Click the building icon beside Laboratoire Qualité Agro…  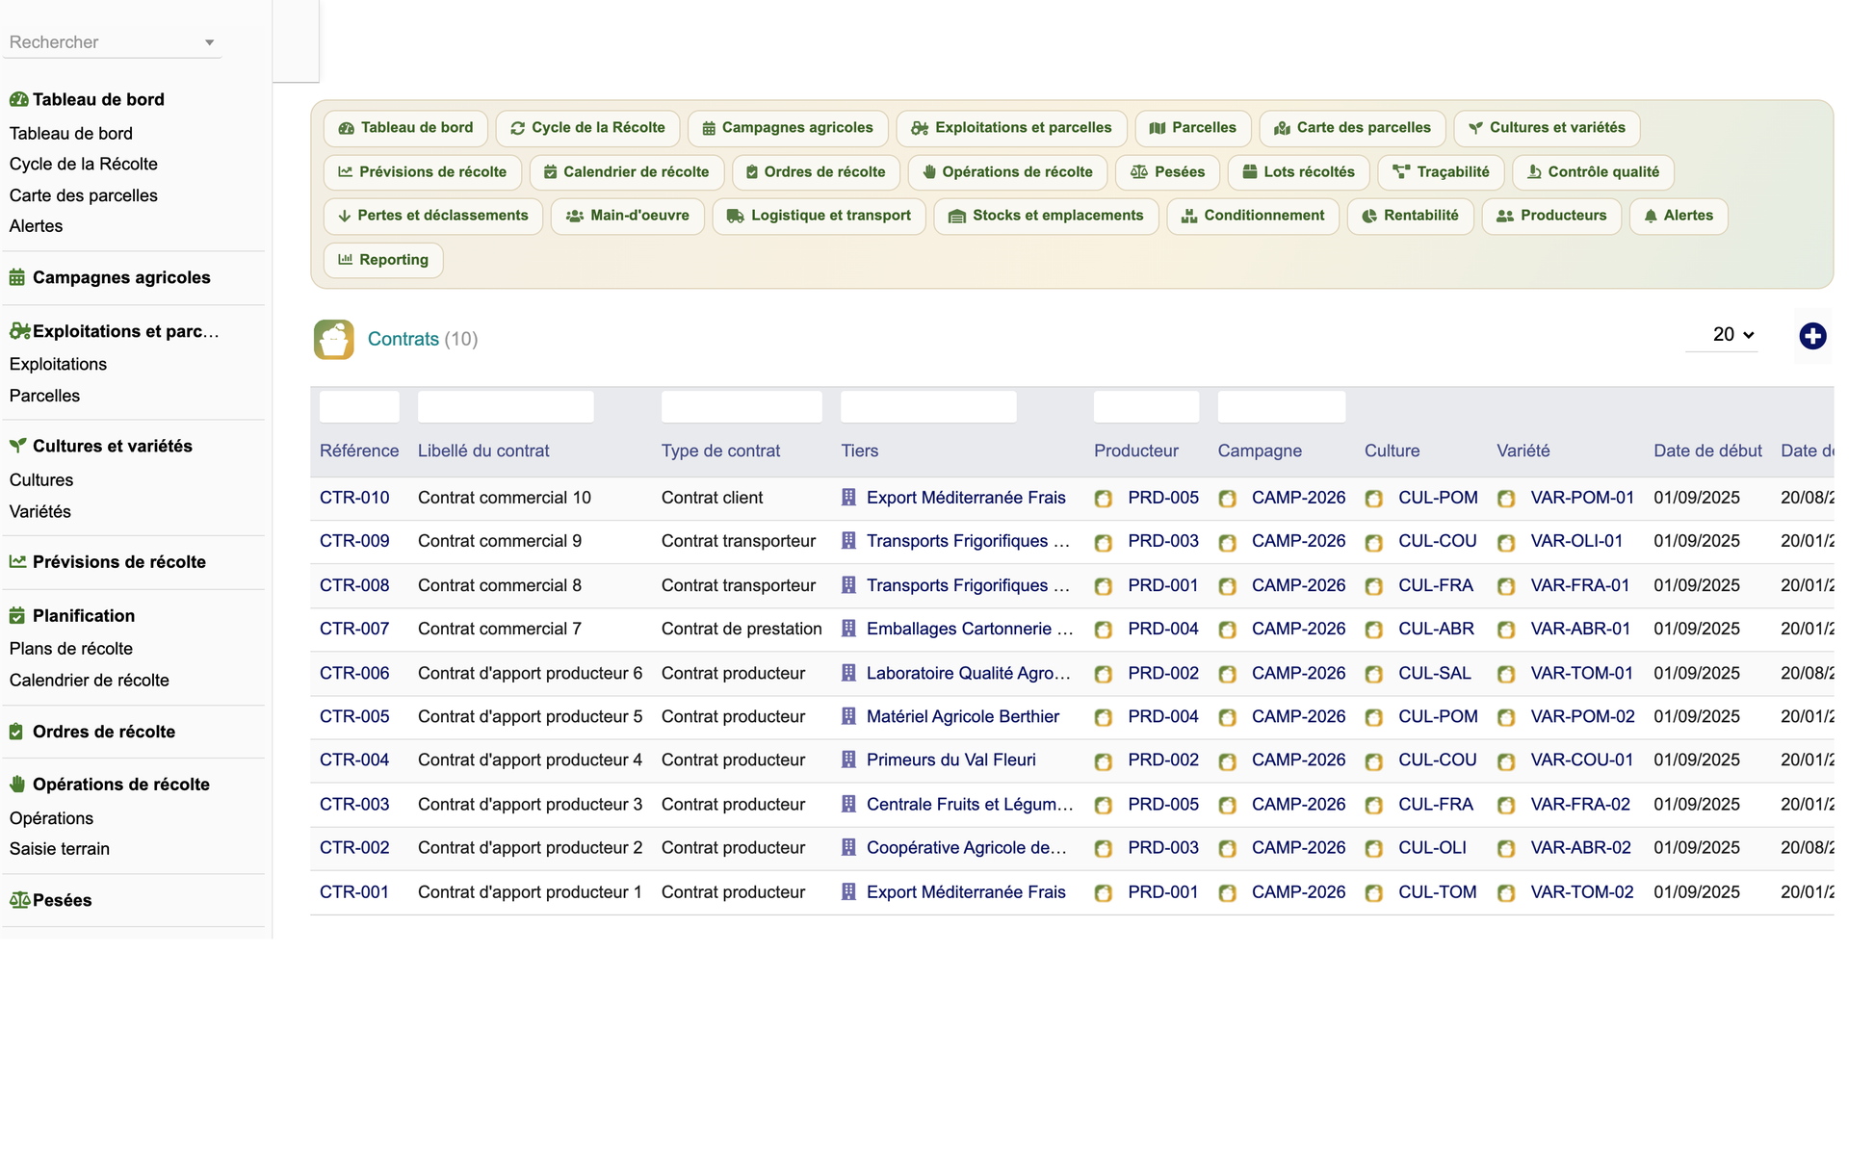[x=848, y=673]
